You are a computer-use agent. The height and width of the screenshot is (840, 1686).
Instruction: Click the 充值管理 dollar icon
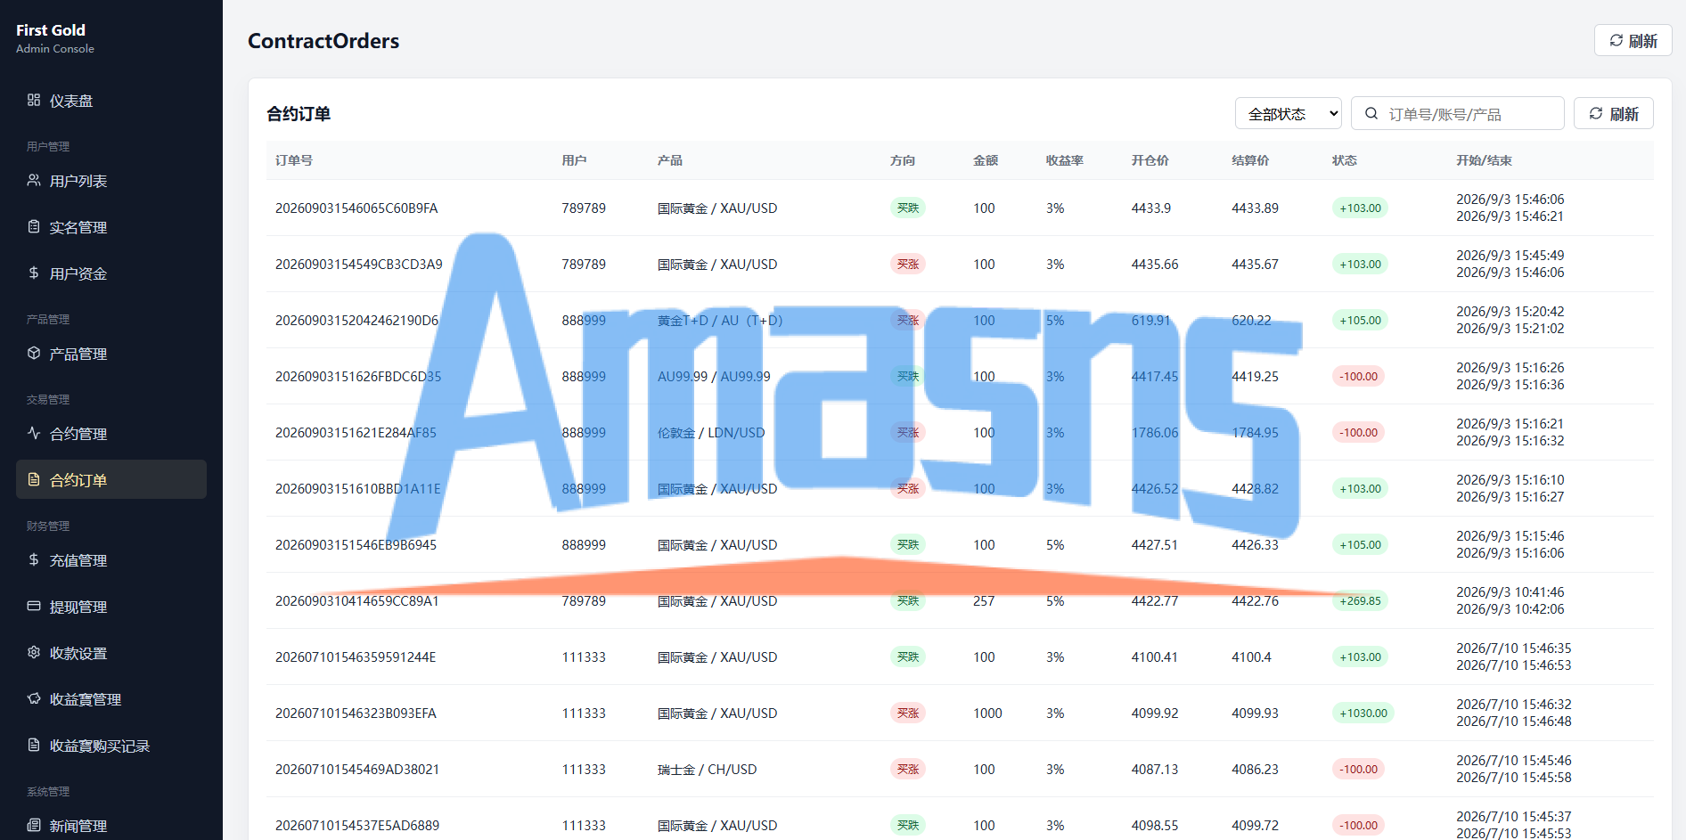click(x=34, y=559)
